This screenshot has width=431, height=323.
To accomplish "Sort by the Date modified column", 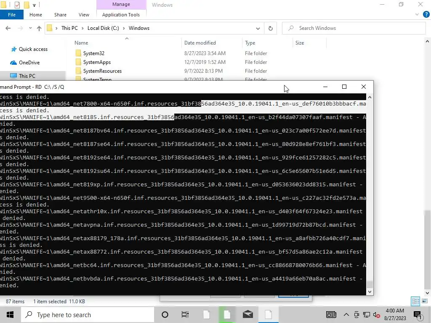I will [200, 43].
